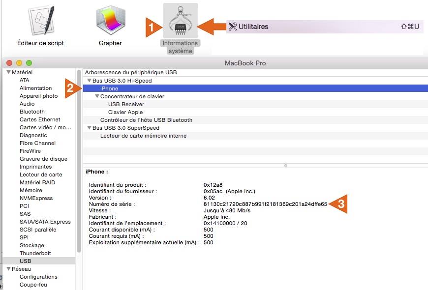The image size is (428, 290).
Task: Select Cartes Ethernet in the sidebar
Action: (40, 119)
